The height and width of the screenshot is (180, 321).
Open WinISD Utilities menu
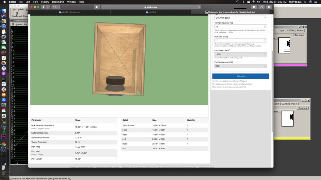point(21,9)
